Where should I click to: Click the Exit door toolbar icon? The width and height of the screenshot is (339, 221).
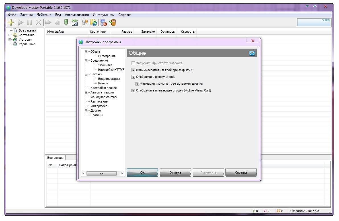[x=113, y=22]
